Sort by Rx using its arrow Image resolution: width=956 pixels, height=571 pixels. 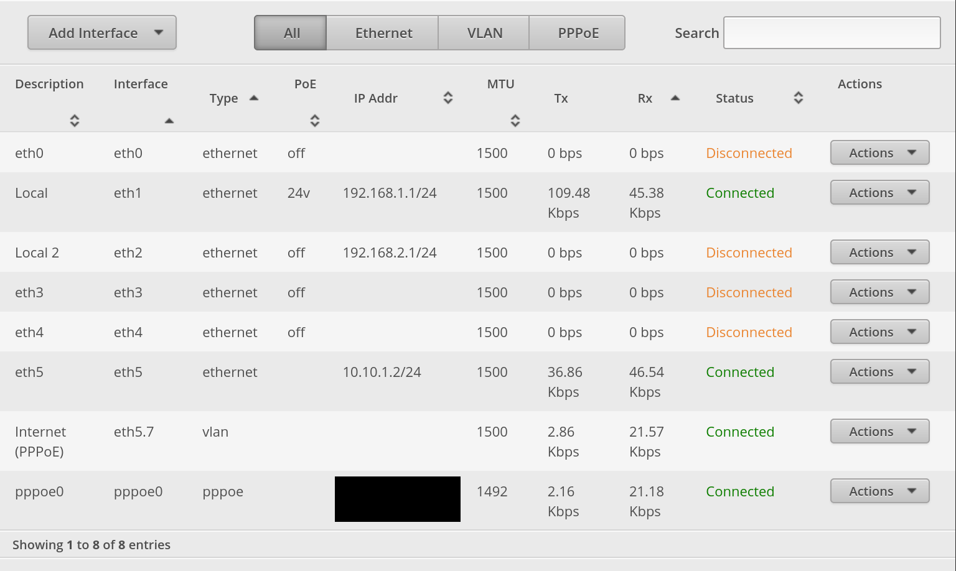[x=675, y=98]
